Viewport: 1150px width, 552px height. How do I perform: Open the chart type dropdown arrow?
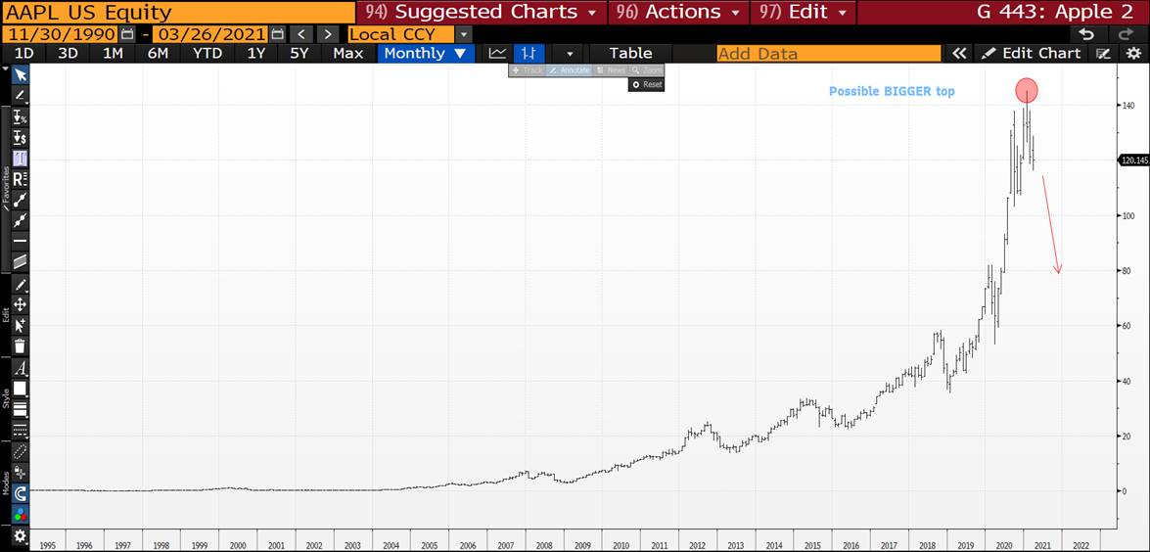coord(570,54)
